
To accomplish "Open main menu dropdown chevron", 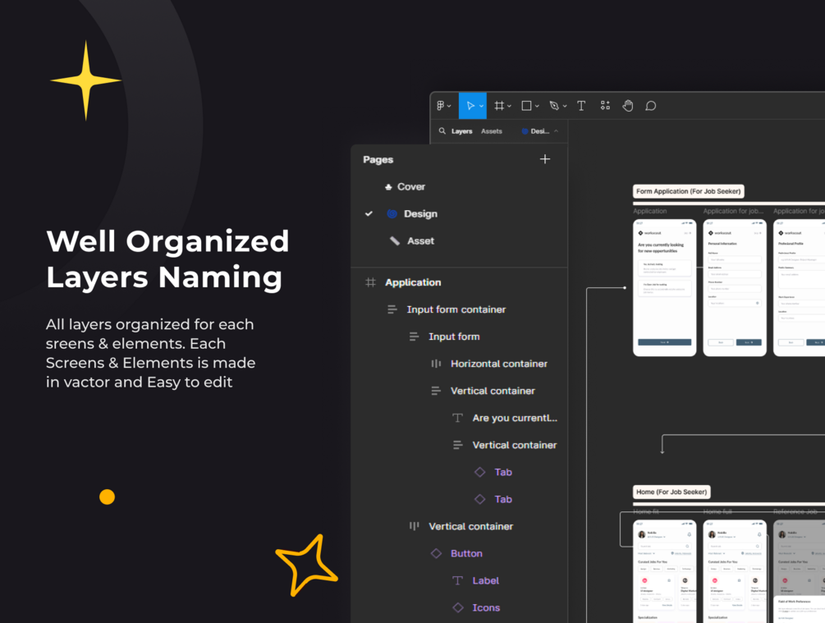I will click(449, 106).
